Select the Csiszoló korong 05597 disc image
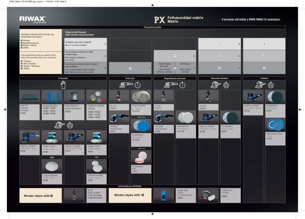This screenshot has width=305, height=219. (97, 166)
